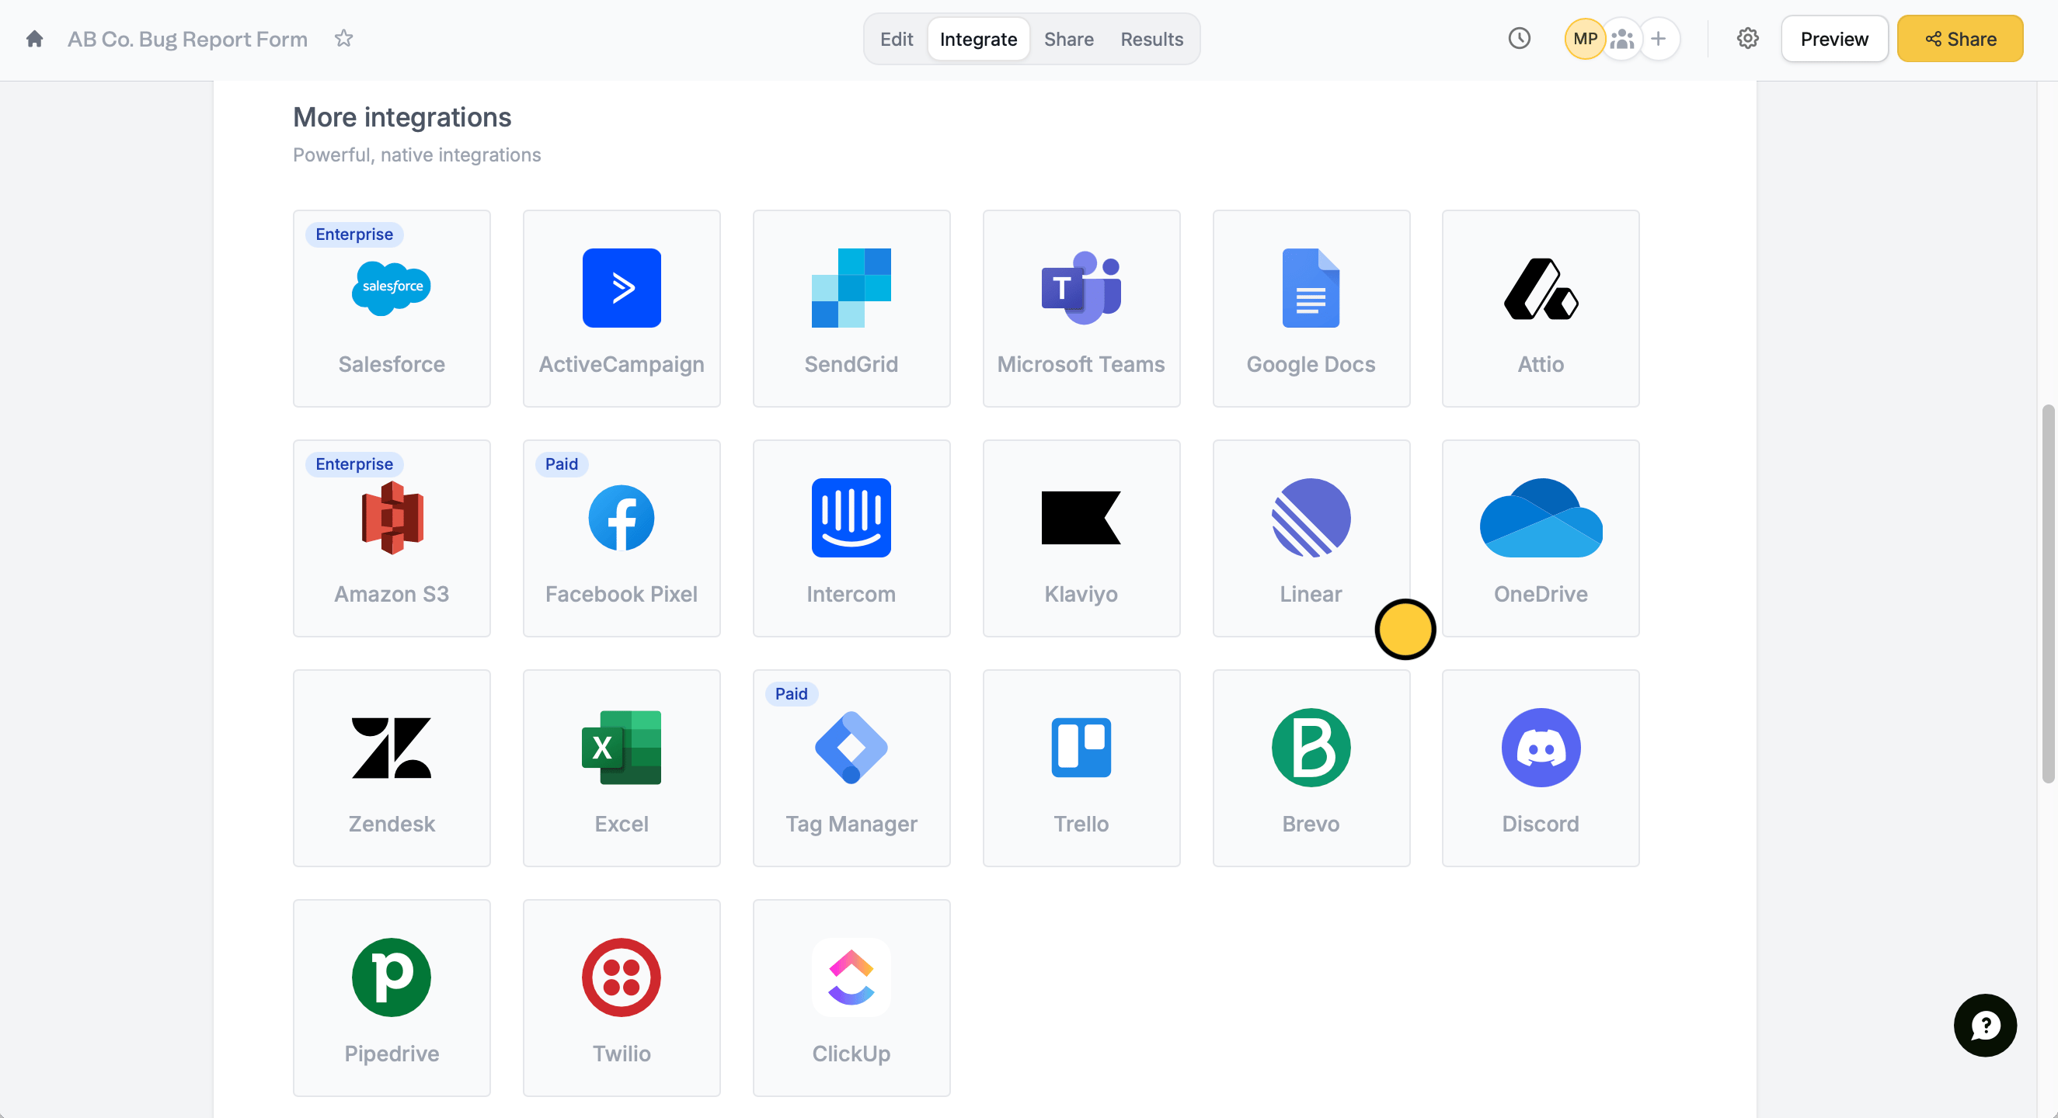Open form settings gear
Viewport: 2058px width, 1118px height.
point(1748,38)
